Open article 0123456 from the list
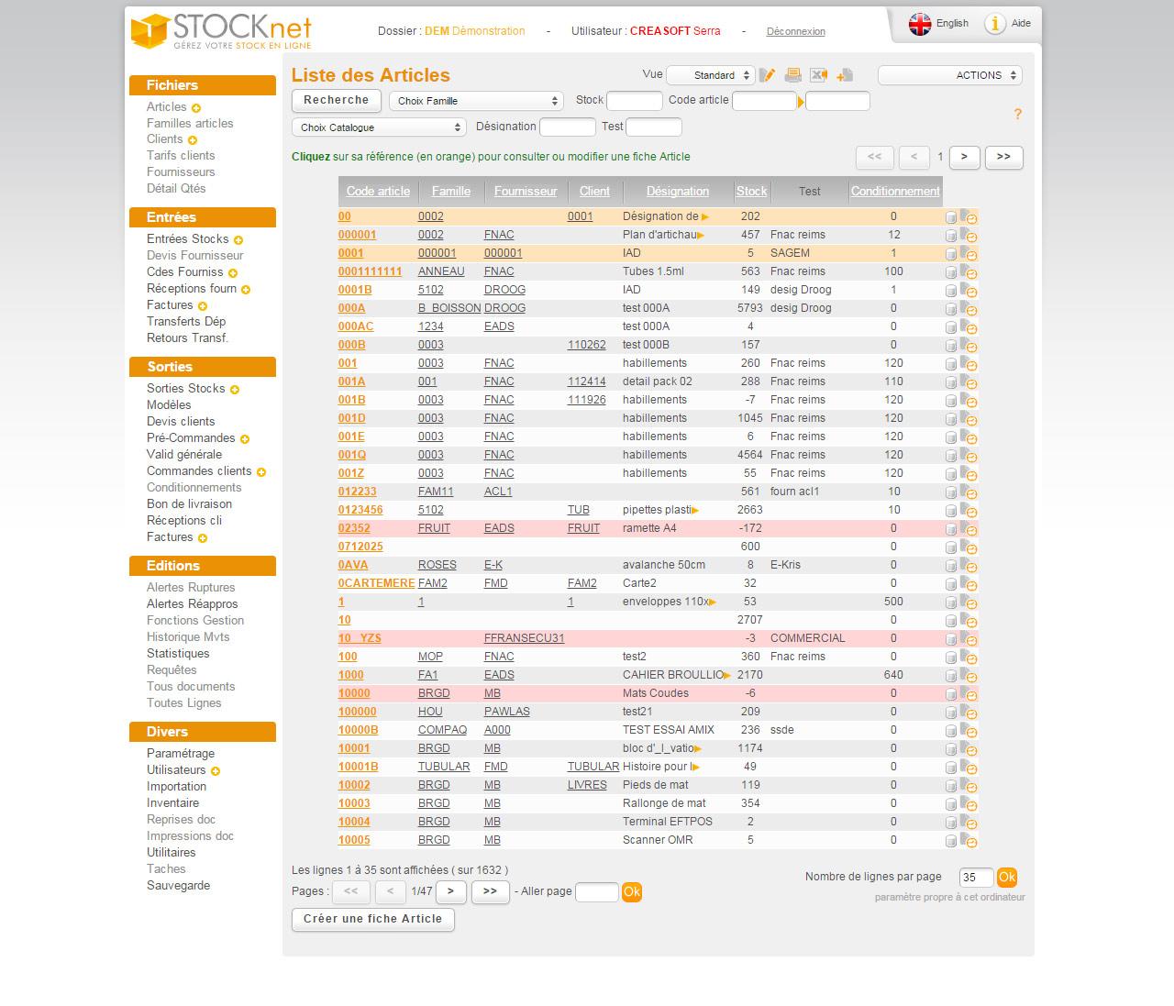The width and height of the screenshot is (1174, 1006). (x=361, y=510)
